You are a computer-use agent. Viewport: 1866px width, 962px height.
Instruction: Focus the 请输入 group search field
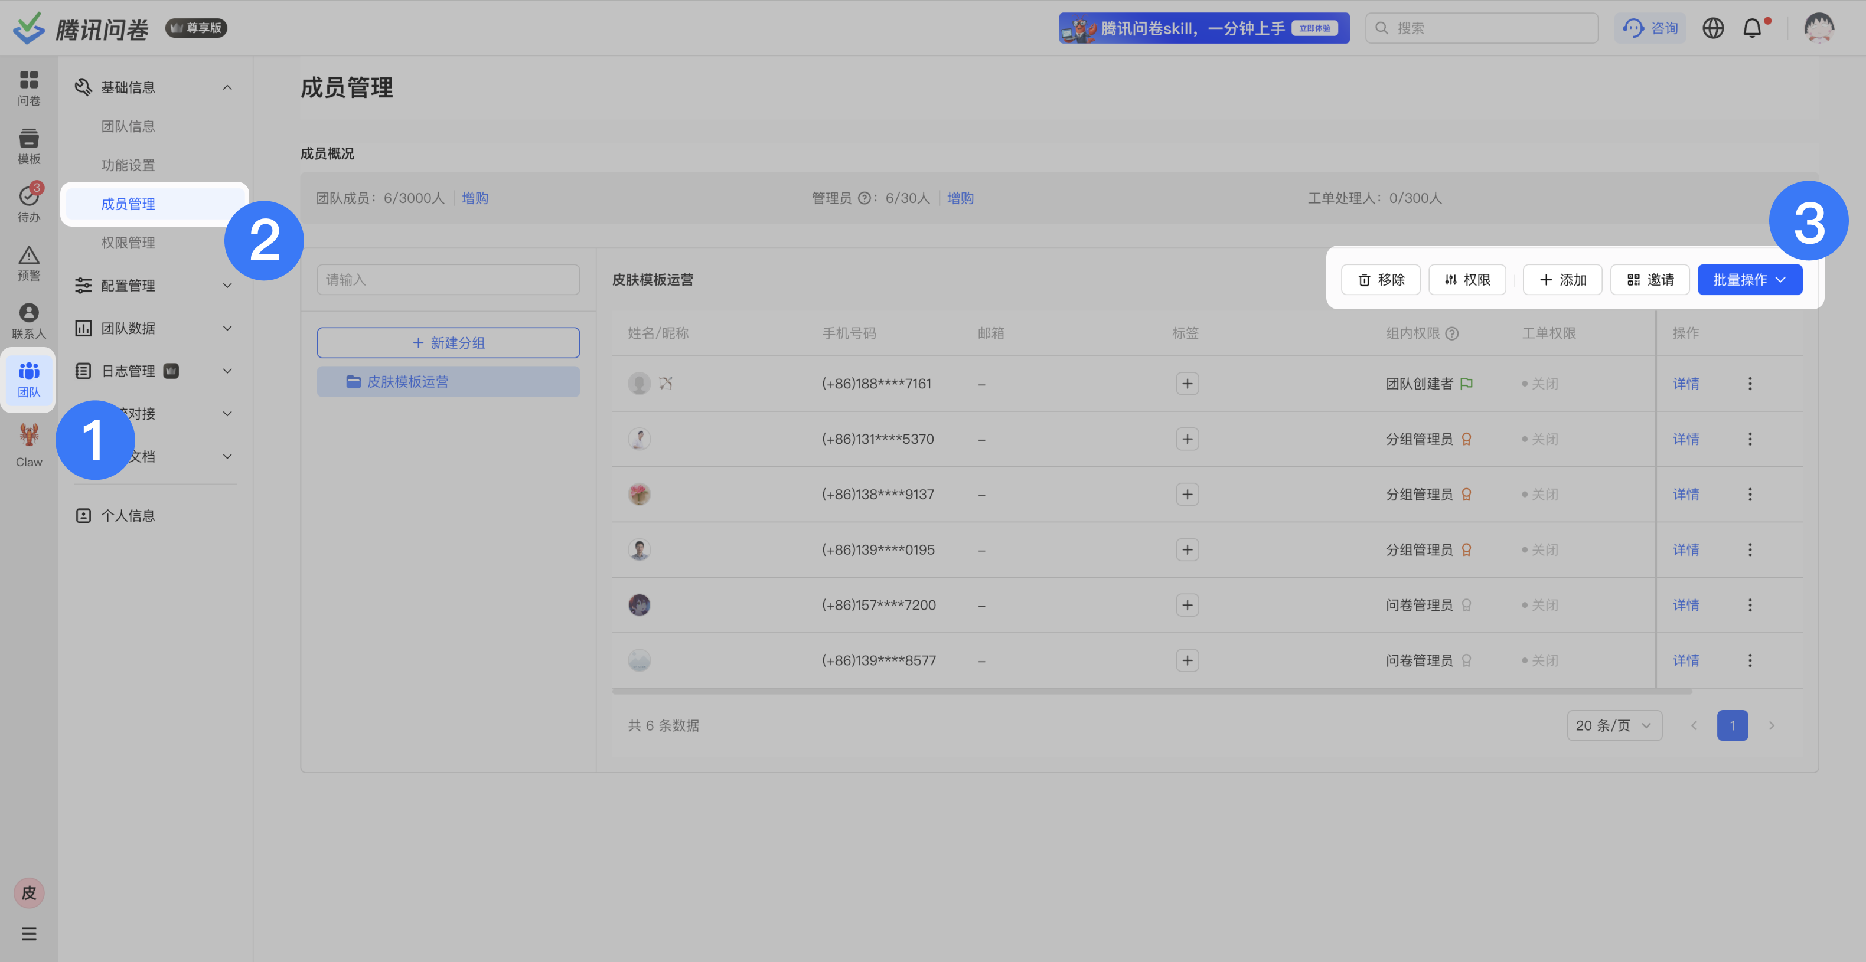point(448,280)
